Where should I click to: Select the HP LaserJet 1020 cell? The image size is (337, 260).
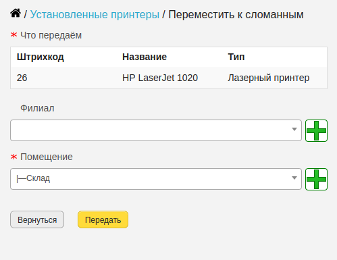point(160,78)
